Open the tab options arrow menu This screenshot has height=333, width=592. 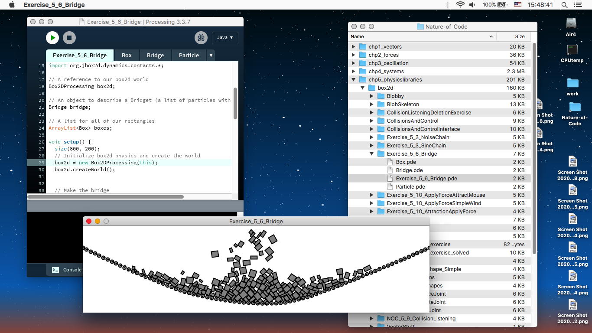(x=211, y=55)
